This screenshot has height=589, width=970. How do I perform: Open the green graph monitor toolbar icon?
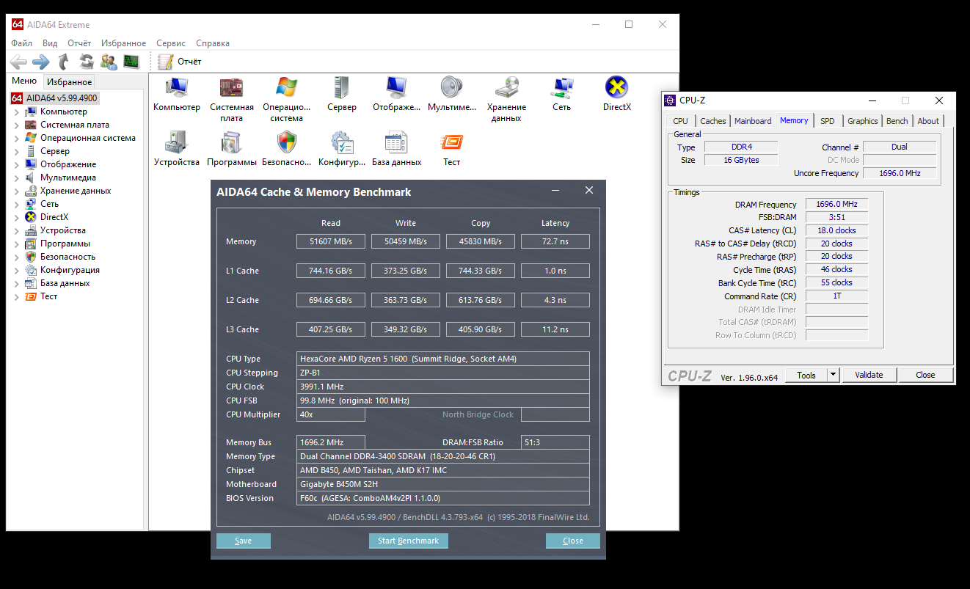click(x=131, y=62)
